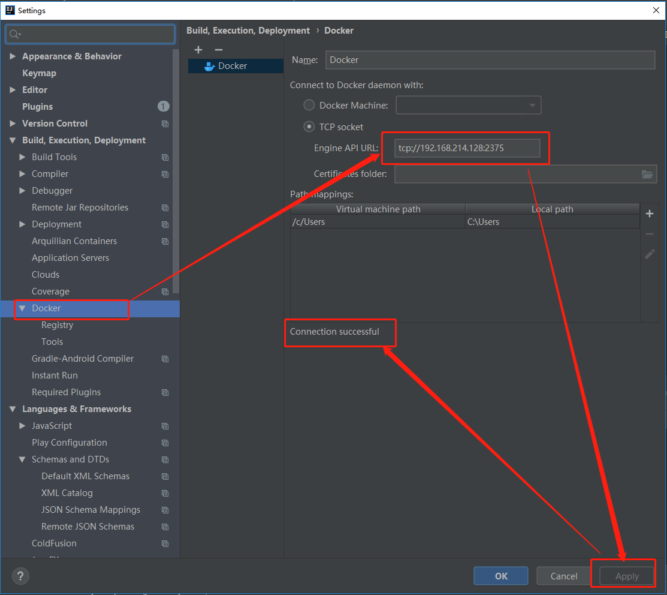
Task: Click project-level icon next to Build Tools
Action: point(165,158)
